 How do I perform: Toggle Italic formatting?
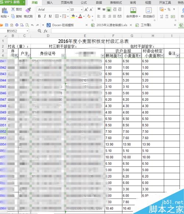(45, 16)
